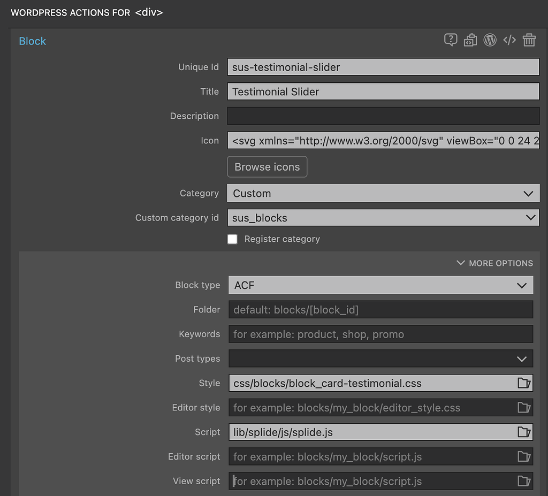Open the code view icon
Image resolution: width=548 pixels, height=496 pixels.
pyautogui.click(x=509, y=40)
